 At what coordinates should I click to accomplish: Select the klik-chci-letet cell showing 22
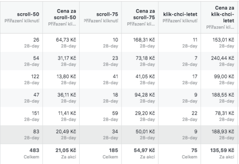pyautogui.click(x=179, y=116)
